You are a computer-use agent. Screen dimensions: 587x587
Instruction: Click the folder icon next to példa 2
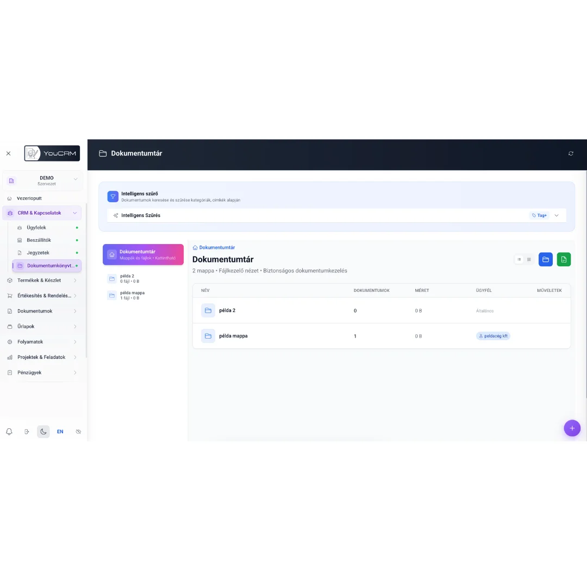coord(208,310)
